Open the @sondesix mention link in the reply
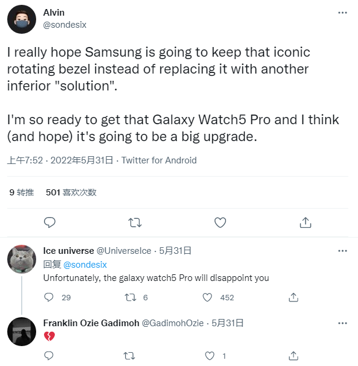358x366 pixels. pyautogui.click(x=85, y=265)
